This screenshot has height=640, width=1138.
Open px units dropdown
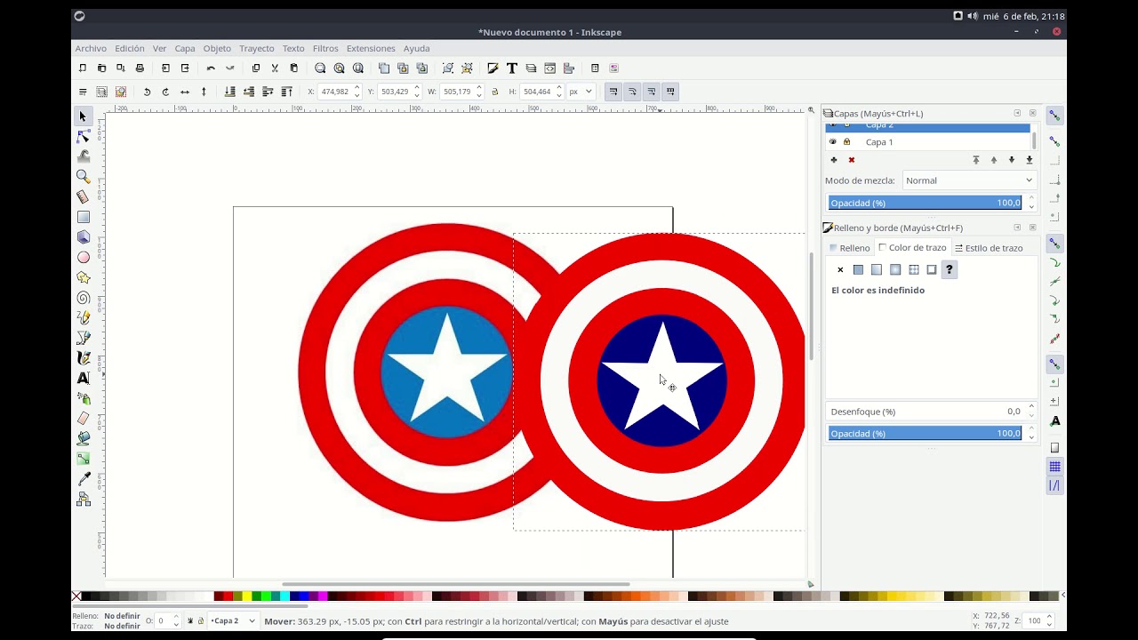(x=581, y=92)
